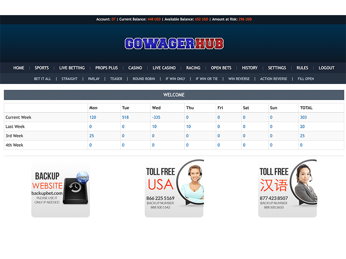This screenshot has height=259, width=346.
Task: Click 4th Week Monday value 0
Action: point(90,145)
